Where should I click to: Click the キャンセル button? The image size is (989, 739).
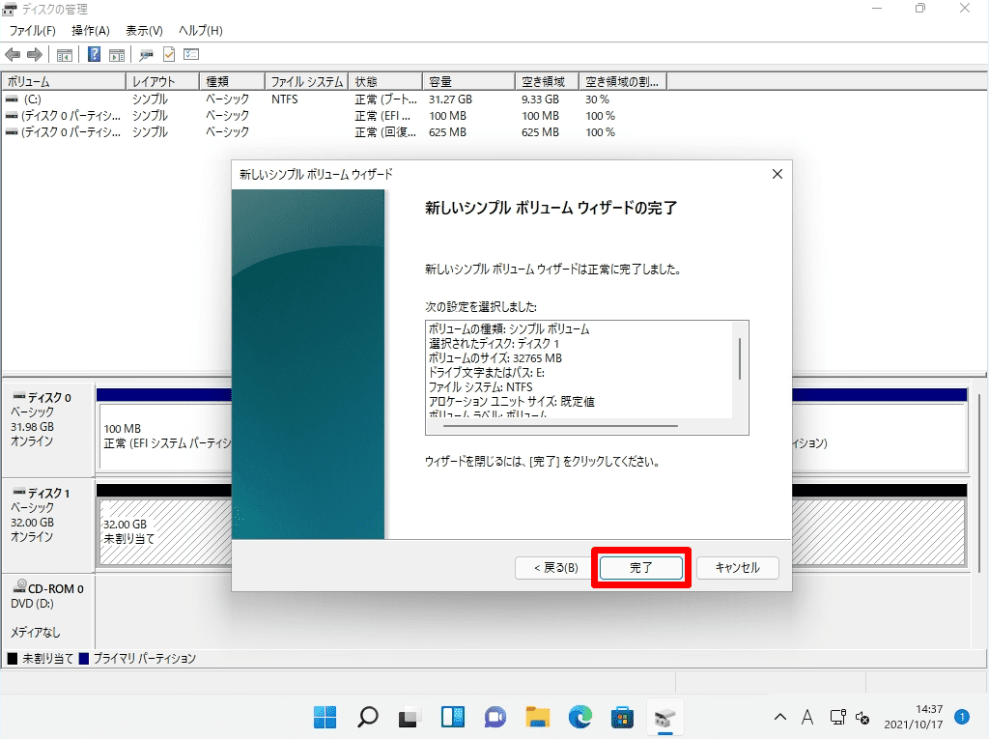[737, 567]
